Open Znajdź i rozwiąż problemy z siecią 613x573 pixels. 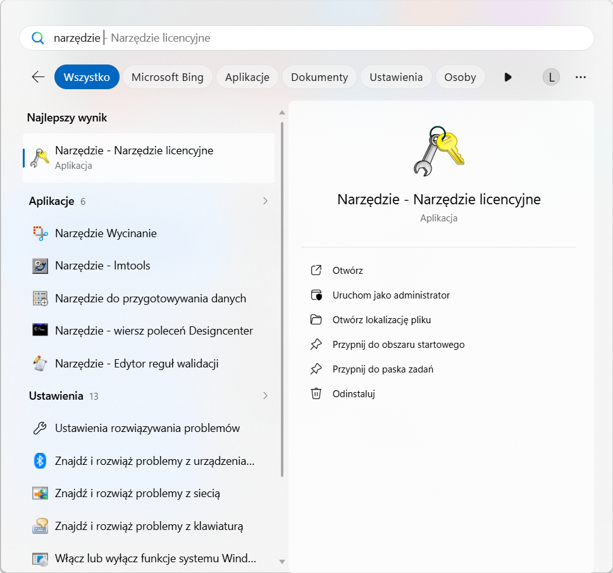pos(149,493)
